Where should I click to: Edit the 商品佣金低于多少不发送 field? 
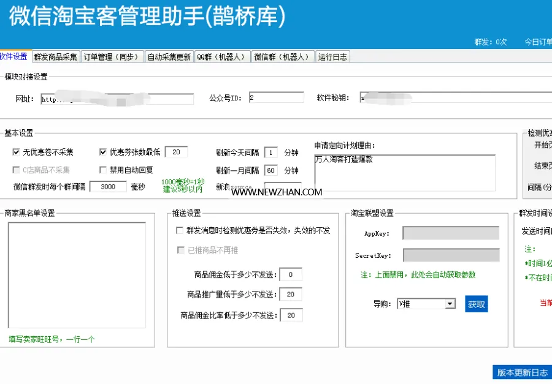coord(291,274)
